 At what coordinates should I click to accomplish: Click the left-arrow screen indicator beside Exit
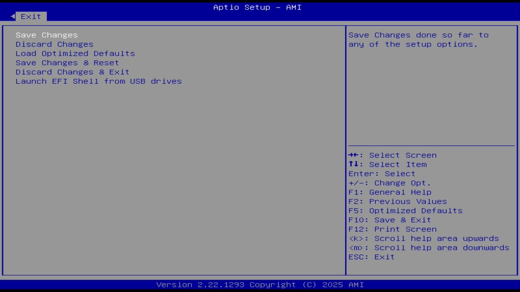click(x=12, y=15)
